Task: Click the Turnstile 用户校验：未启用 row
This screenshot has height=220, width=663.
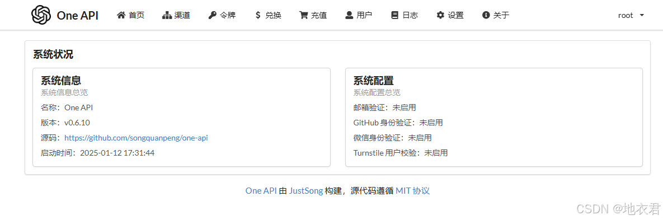Action: click(401, 153)
